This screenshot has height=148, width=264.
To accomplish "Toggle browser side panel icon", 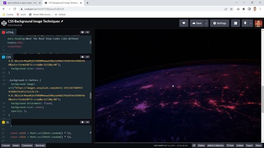I will pyautogui.click(x=249, y=9).
